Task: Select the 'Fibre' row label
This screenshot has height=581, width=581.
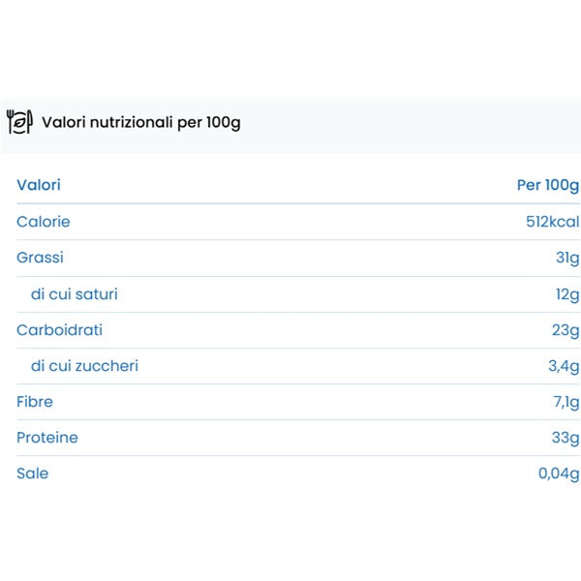Action: tap(35, 402)
